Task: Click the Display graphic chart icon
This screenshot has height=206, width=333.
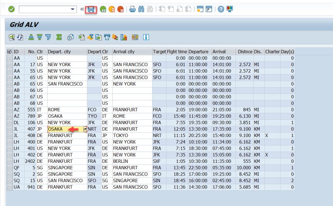Action: tap(124, 37)
